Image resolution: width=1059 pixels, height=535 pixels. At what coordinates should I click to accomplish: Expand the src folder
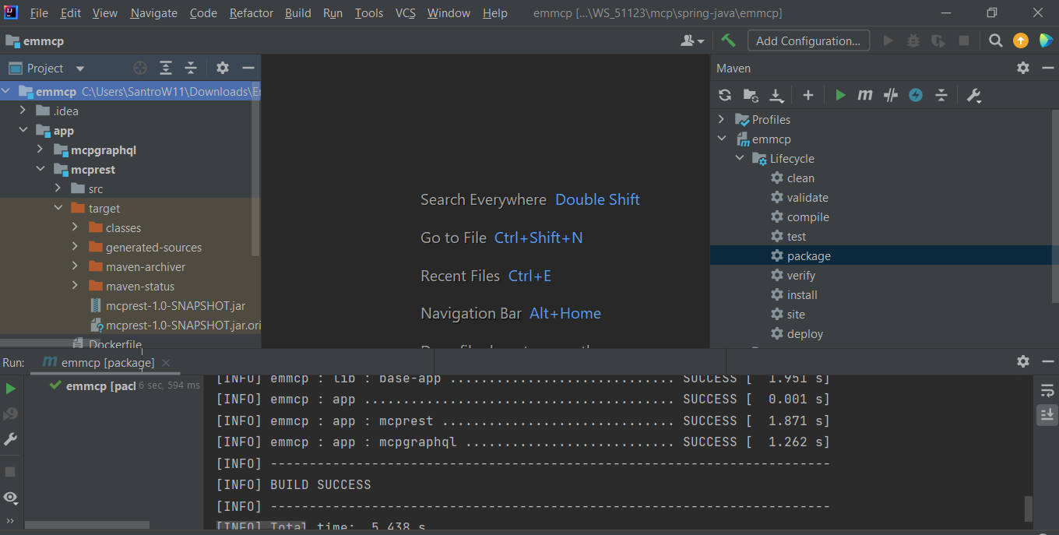click(58, 188)
